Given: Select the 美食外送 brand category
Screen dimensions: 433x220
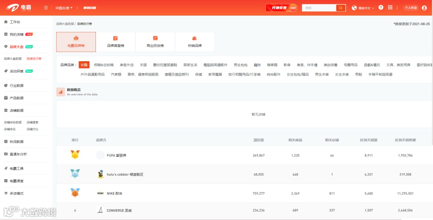Looking at the screenshot, I should (126, 65).
